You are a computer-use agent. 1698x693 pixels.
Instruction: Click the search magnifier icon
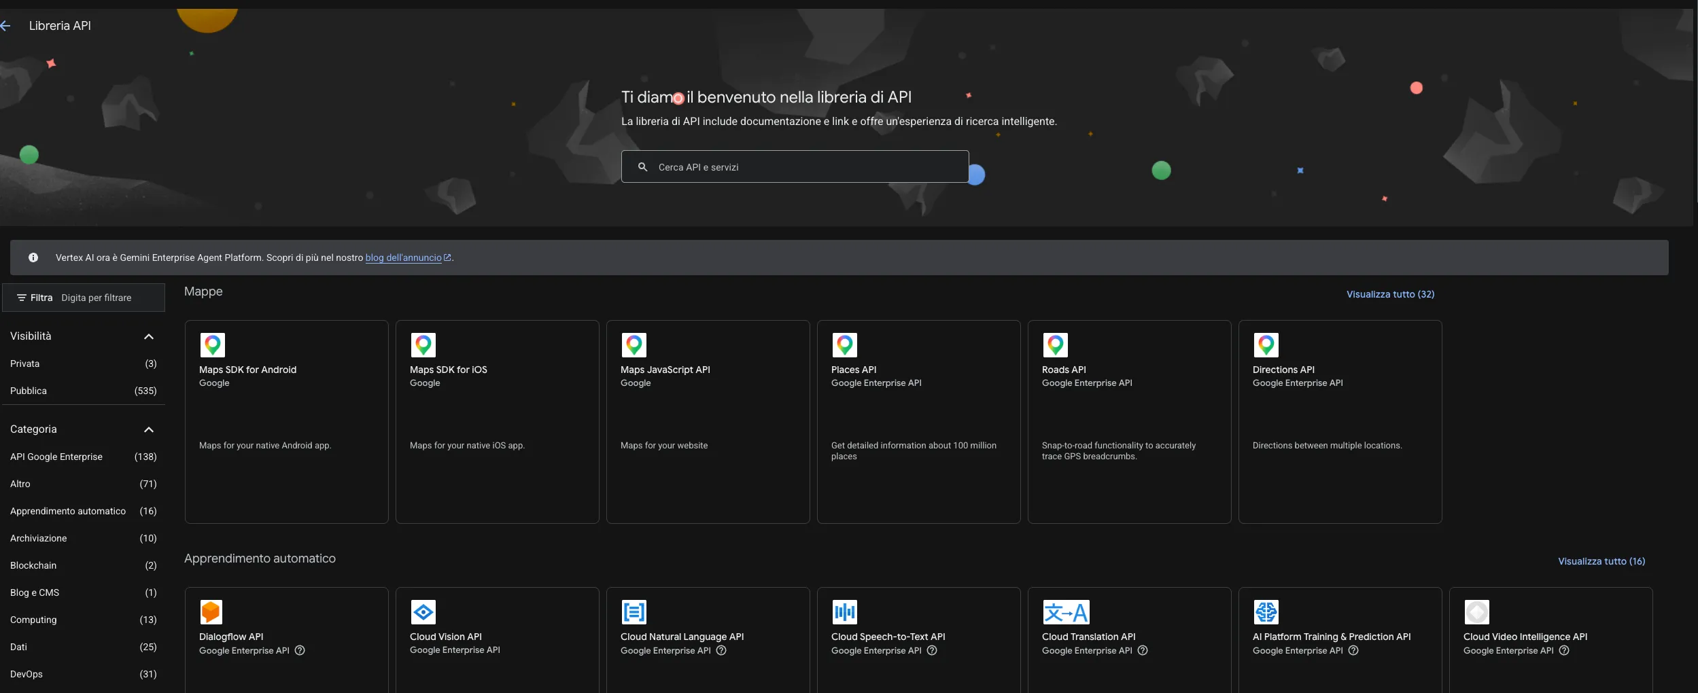(642, 167)
